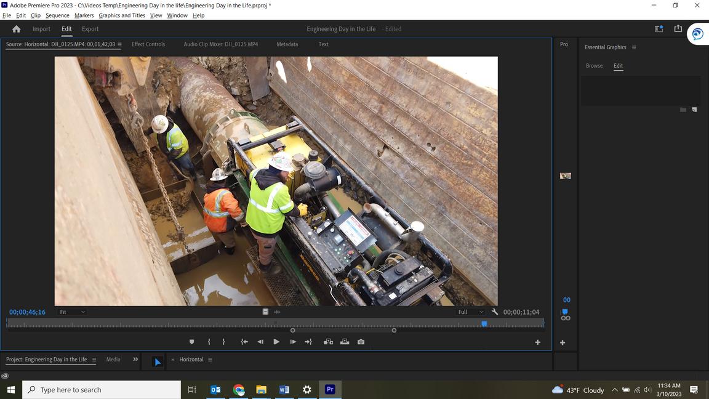Click the Go to In point button
The width and height of the screenshot is (709, 399).
point(244,342)
